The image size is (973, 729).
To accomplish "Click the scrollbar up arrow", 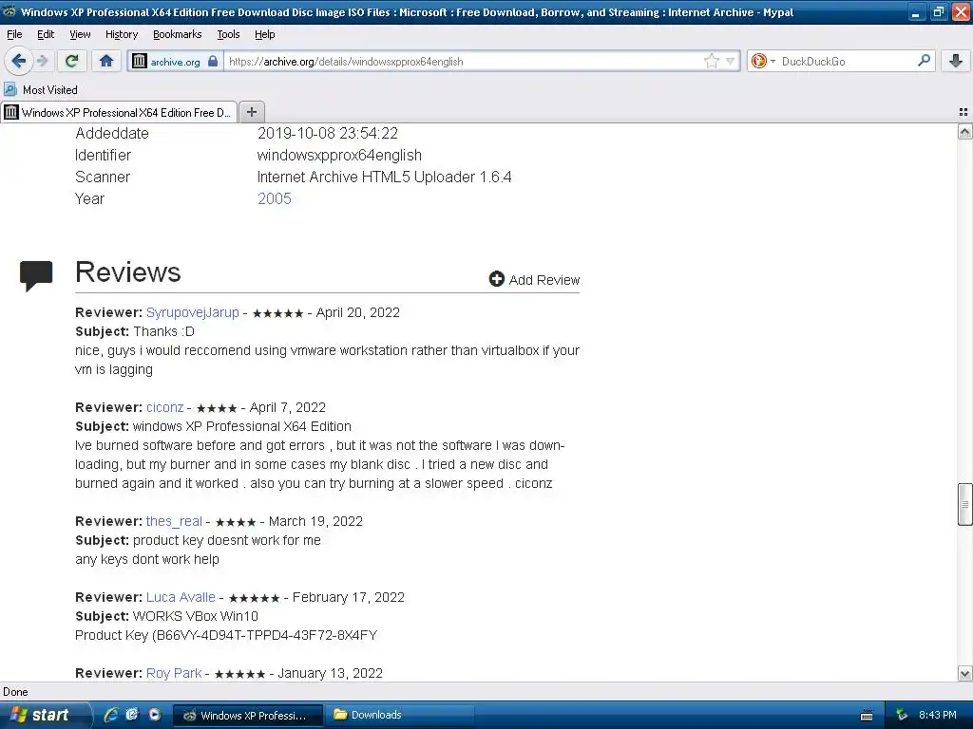I will coord(964,131).
